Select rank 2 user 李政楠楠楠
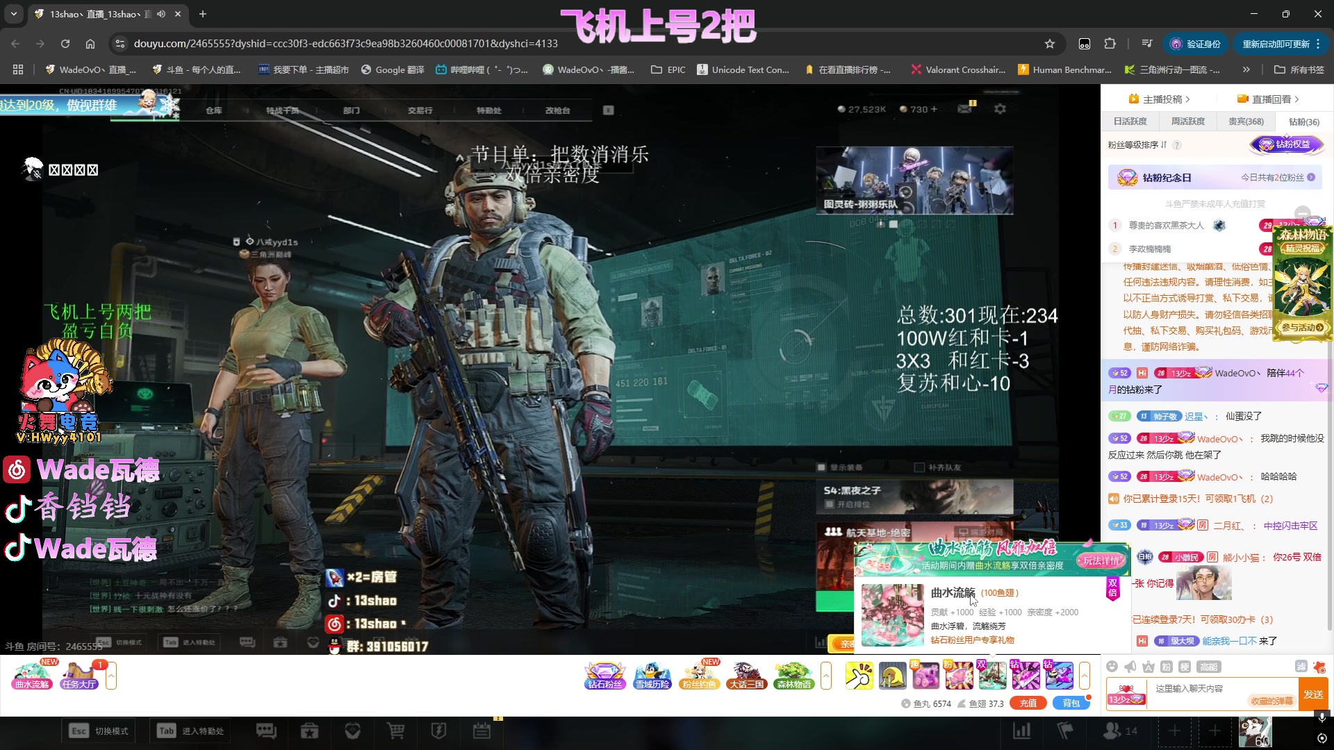The width and height of the screenshot is (1334, 750). click(x=1150, y=249)
